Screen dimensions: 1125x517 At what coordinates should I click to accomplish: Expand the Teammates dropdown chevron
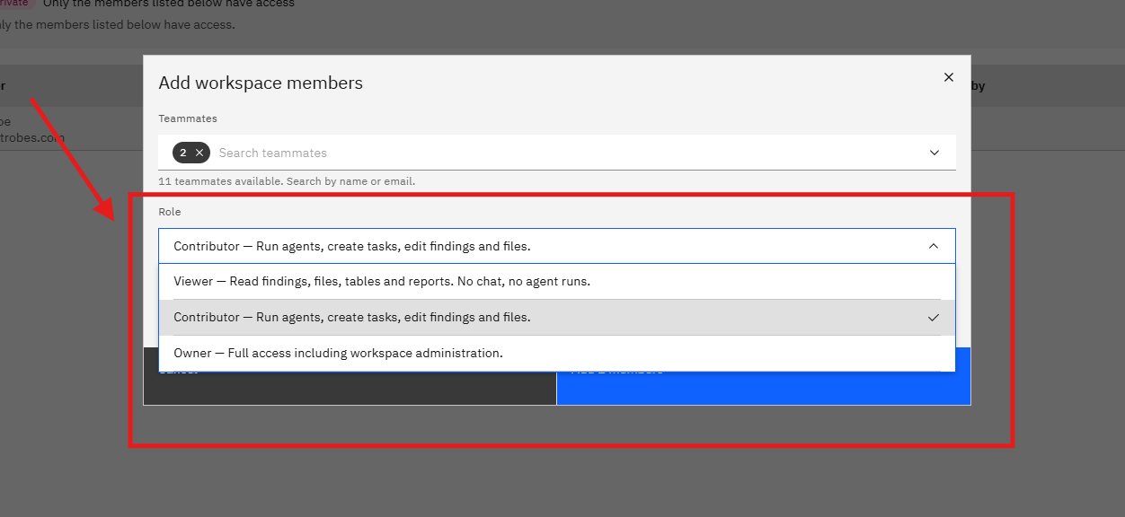[x=935, y=153]
